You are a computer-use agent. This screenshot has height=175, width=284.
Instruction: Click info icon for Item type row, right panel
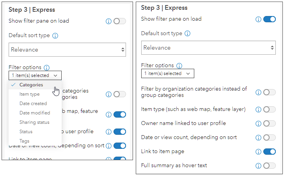[258, 109]
